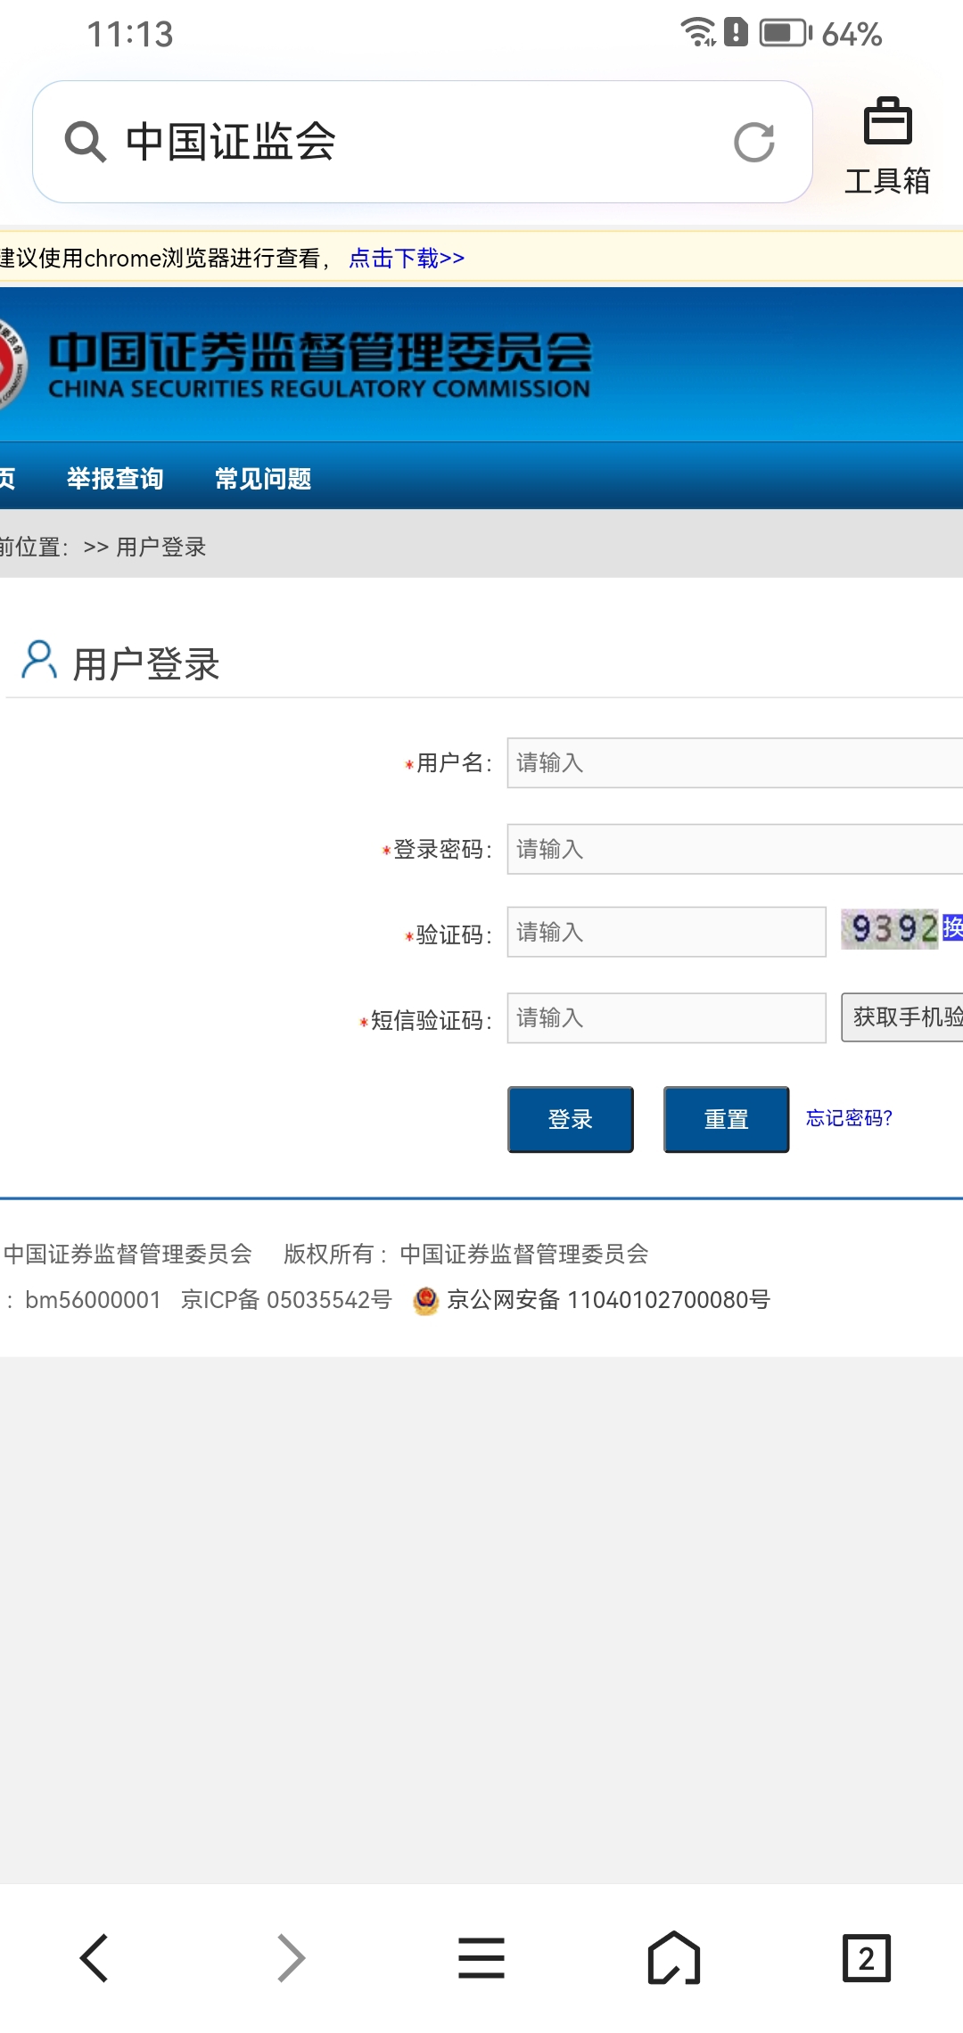Viewport: 963px width, 2033px height.
Task: Click the 短信验证码 input field
Action: pos(667,1017)
